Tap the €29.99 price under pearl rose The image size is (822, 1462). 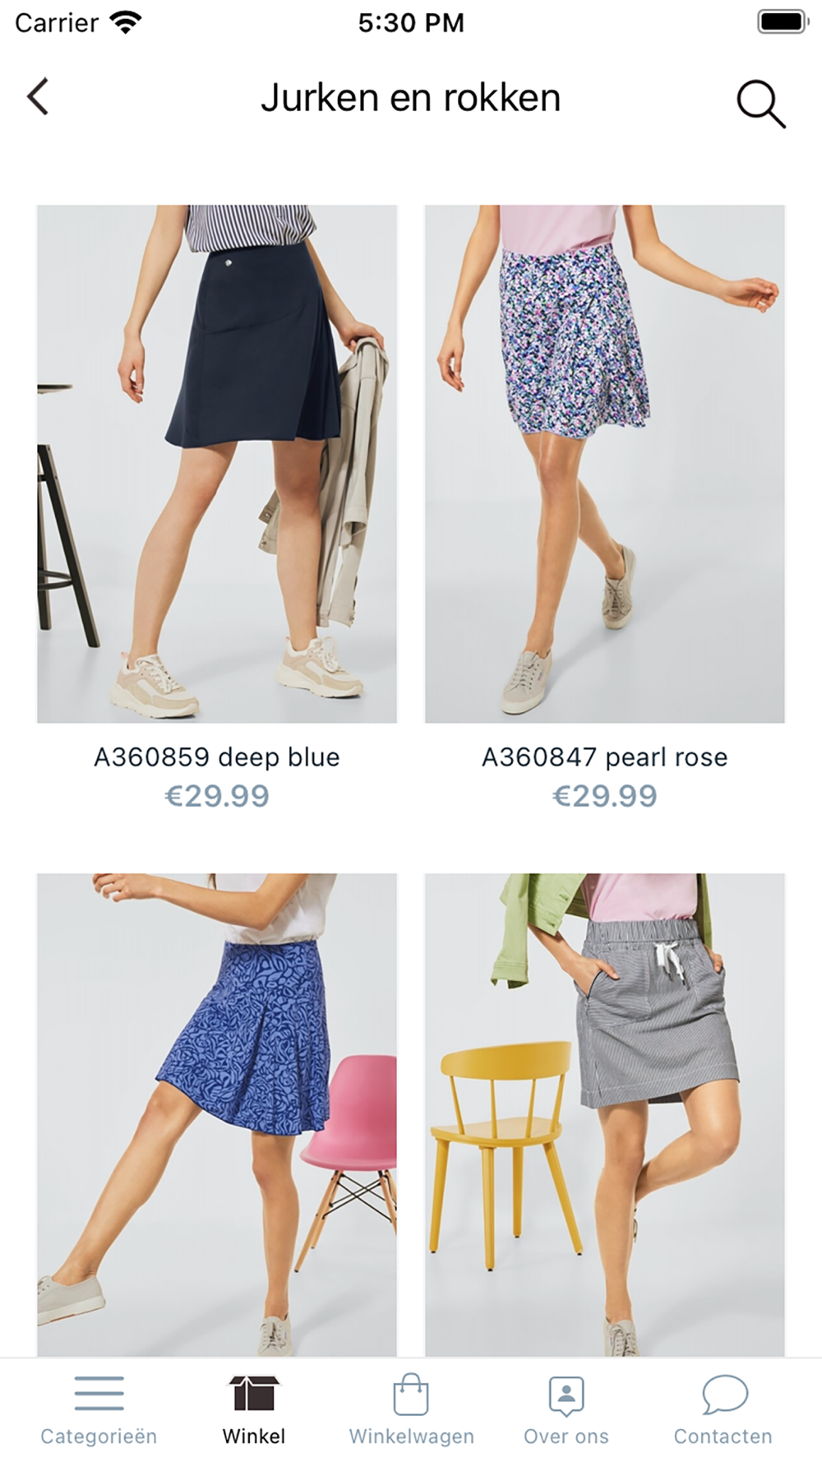coord(605,796)
